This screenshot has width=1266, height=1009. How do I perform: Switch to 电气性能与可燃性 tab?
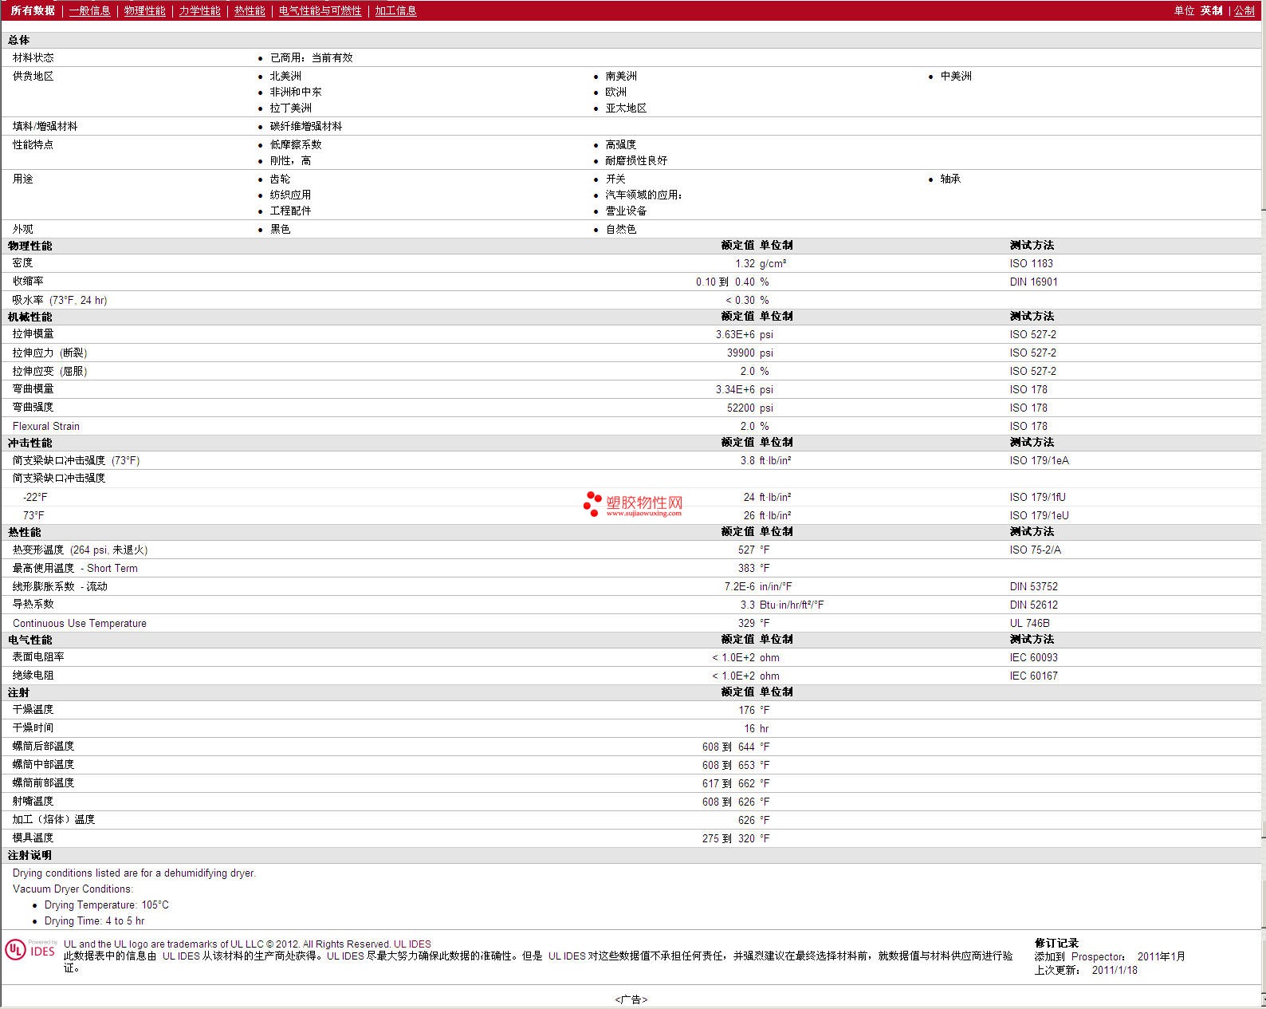click(x=320, y=10)
